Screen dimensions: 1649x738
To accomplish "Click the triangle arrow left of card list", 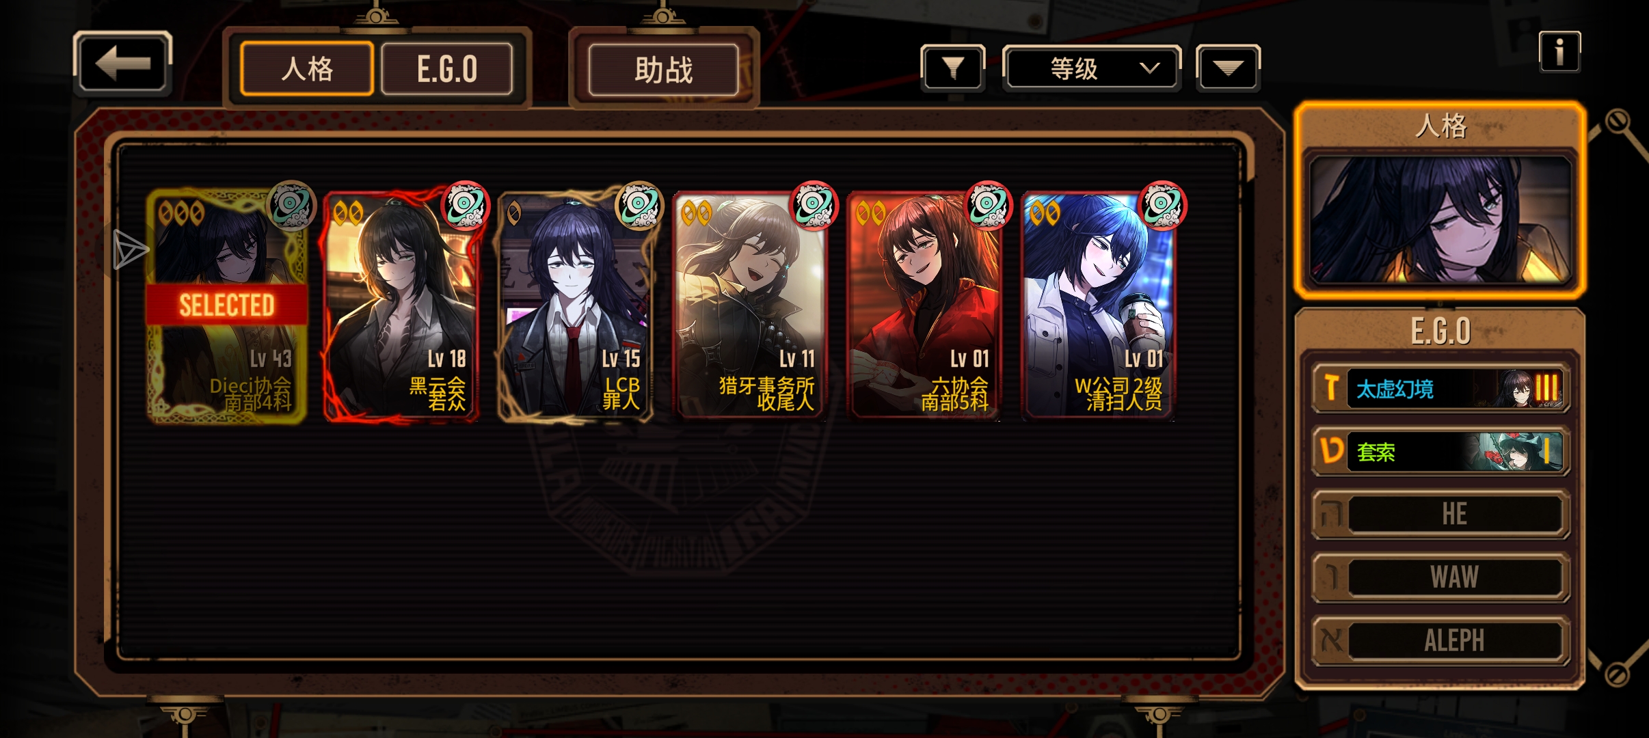I will pos(130,249).
